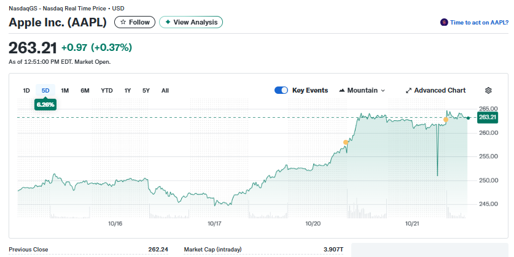Click the key event marker near 10/20

click(x=346, y=142)
